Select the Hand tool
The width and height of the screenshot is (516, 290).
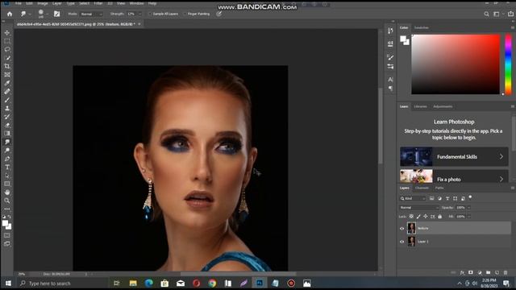click(7, 192)
